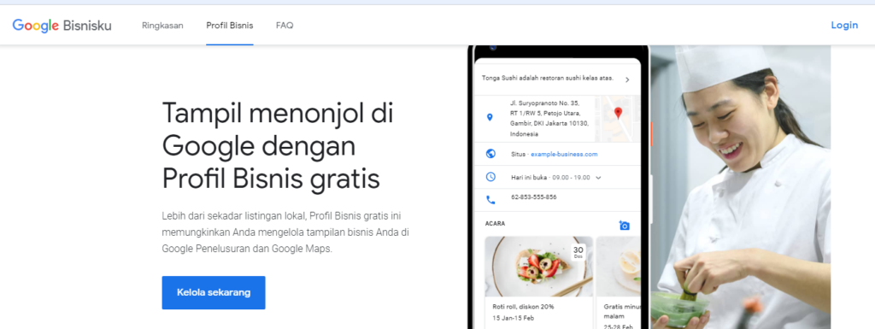Click the clock hours icon
The width and height of the screenshot is (875, 329).
pyautogui.click(x=490, y=177)
